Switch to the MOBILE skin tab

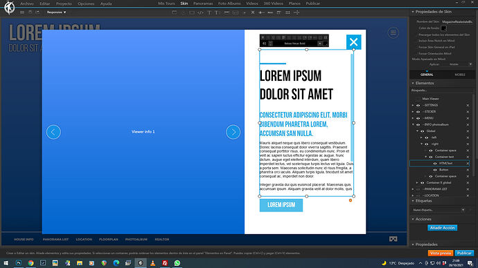(460, 75)
